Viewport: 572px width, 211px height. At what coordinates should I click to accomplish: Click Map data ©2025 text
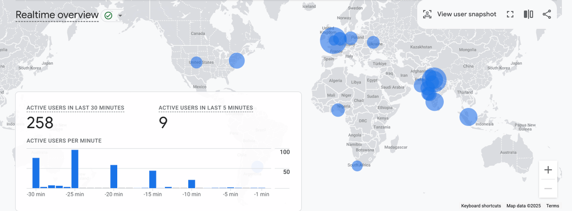523,206
